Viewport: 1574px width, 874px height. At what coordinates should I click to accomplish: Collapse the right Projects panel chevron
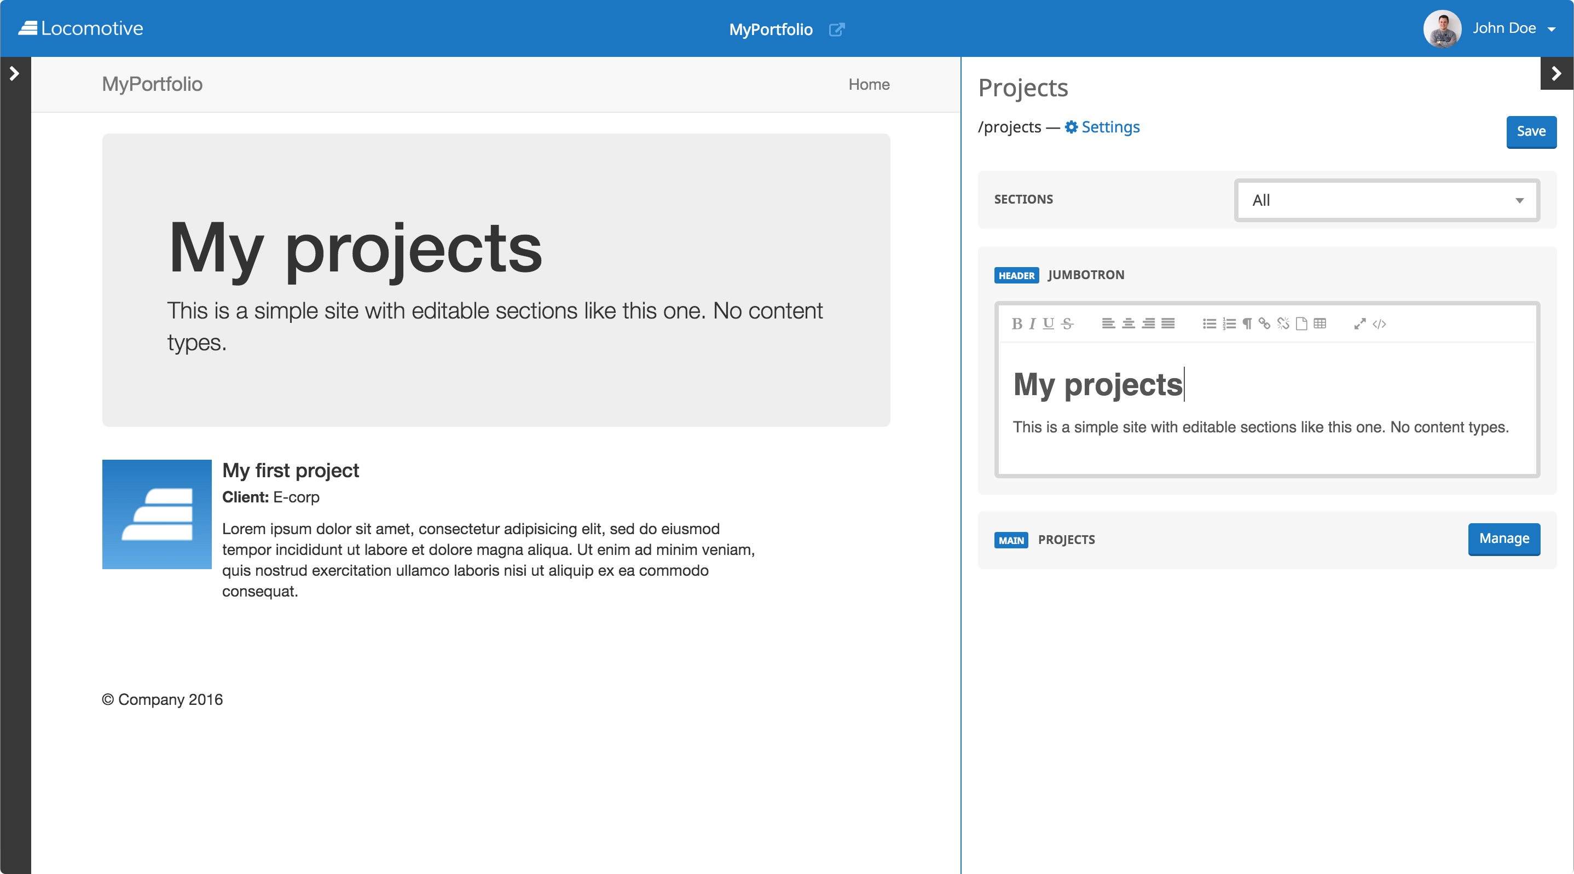[x=1556, y=74]
